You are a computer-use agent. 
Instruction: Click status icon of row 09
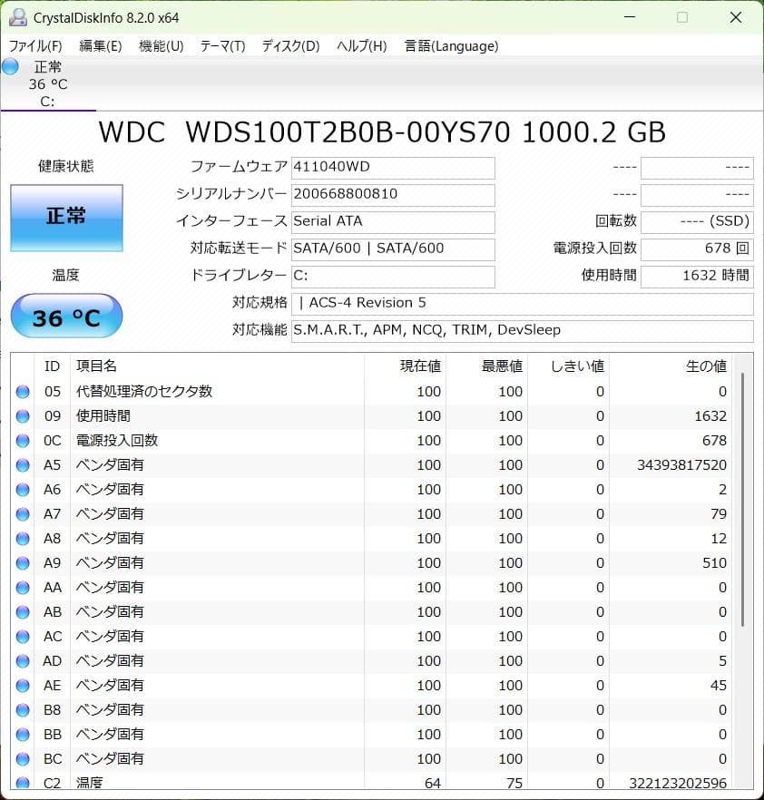[23, 416]
